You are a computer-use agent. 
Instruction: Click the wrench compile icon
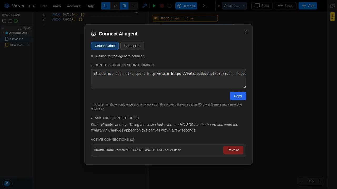point(145,6)
